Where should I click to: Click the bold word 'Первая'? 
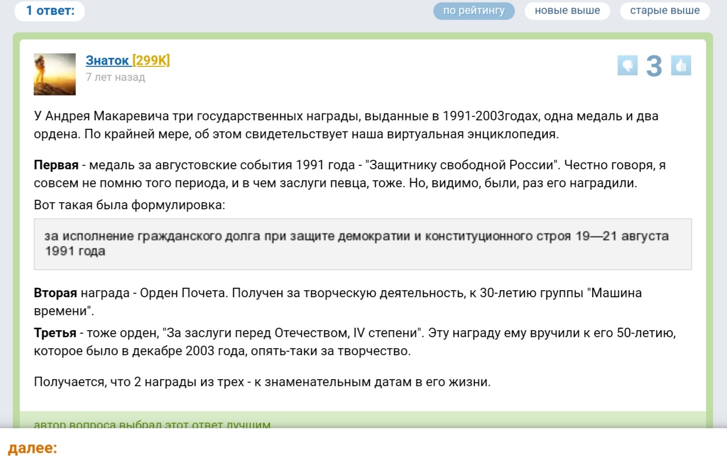click(x=56, y=165)
